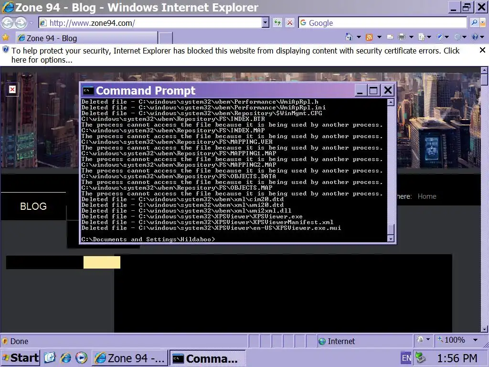Follow the Home breadcrumb link

click(x=426, y=196)
